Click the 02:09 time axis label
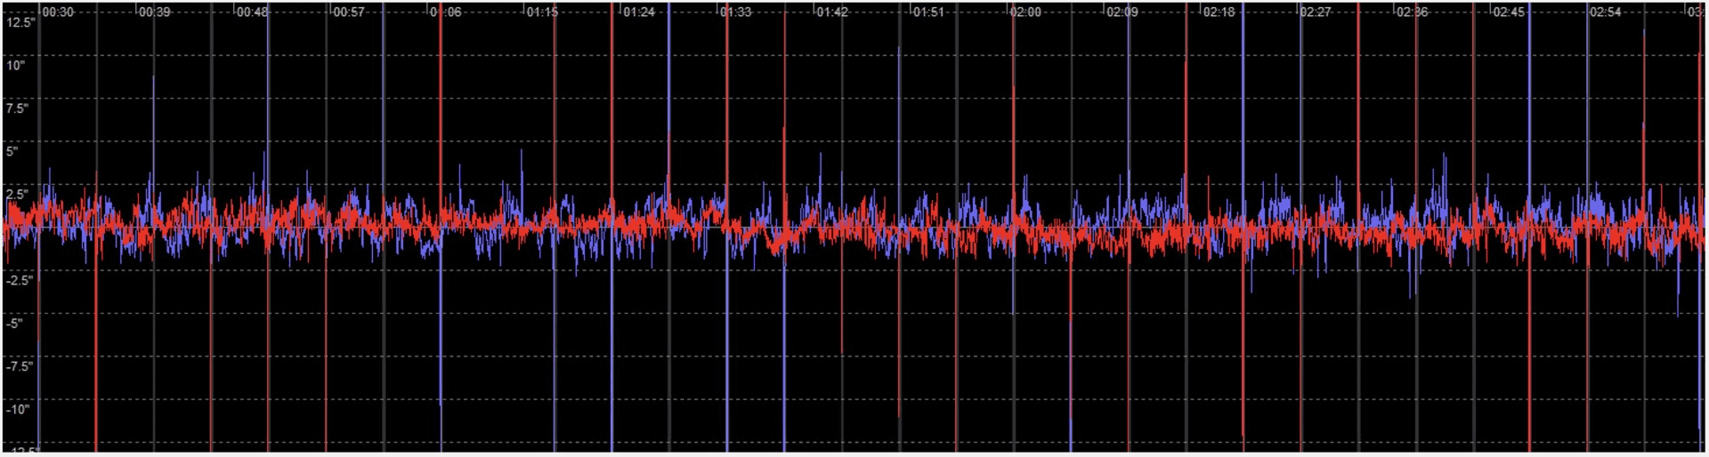This screenshot has width=1709, height=457. [x=1122, y=12]
